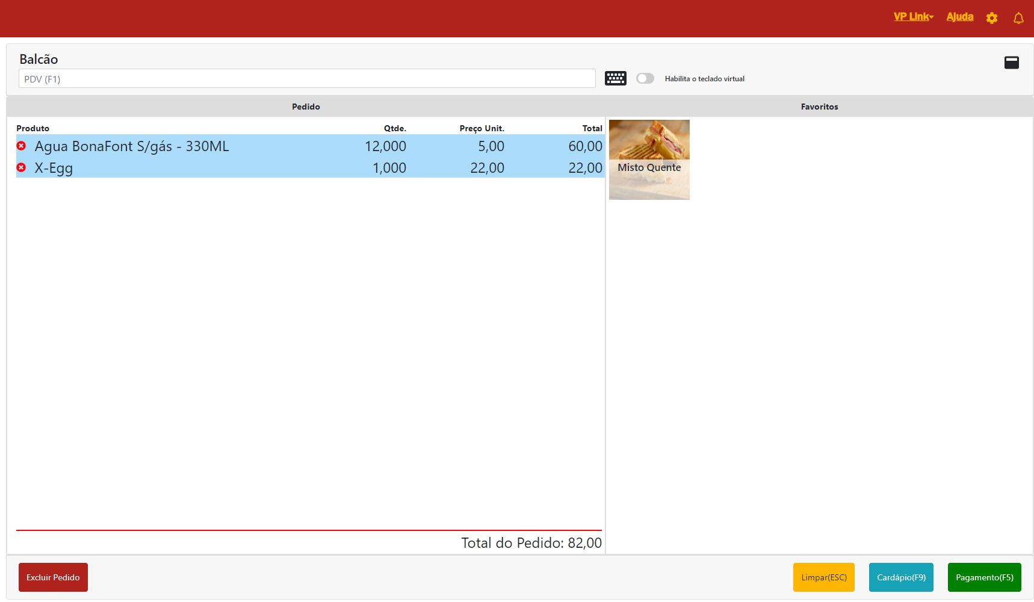Click the X-Egg quantity value 1,000
Image resolution: width=1034 pixels, height=602 pixels.
coord(389,168)
